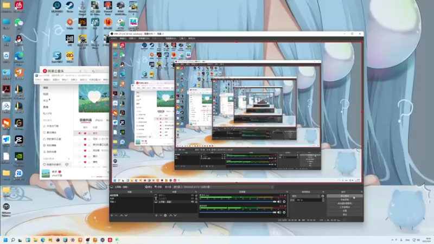Screen dimensions: 434x244
Task: Toggle visibility of the display capture source
Action: 193,202
